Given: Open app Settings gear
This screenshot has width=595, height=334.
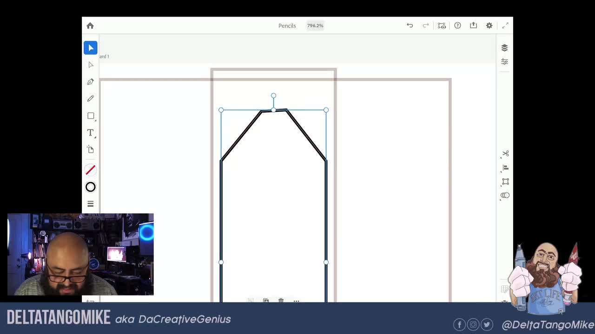Looking at the screenshot, I should pos(489,26).
